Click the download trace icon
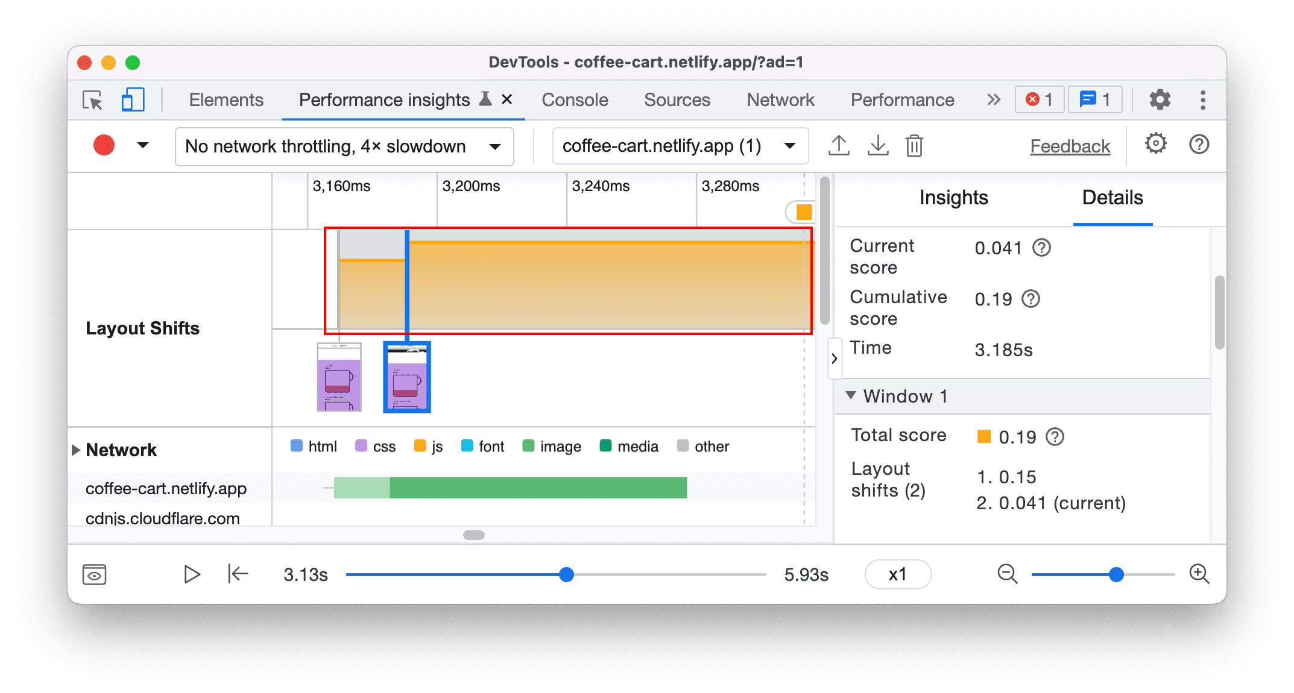The width and height of the screenshot is (1294, 693). [x=877, y=145]
